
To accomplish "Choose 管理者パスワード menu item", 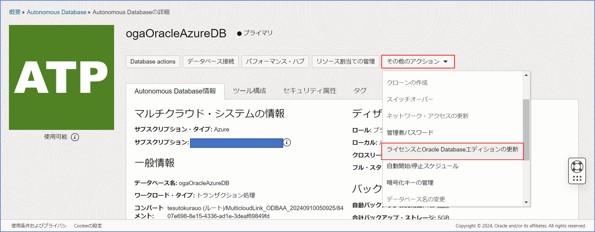I will [x=452, y=132].
